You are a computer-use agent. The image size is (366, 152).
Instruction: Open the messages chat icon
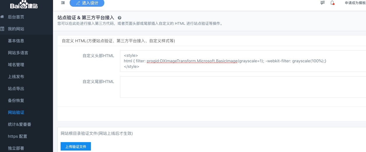[322, 3]
